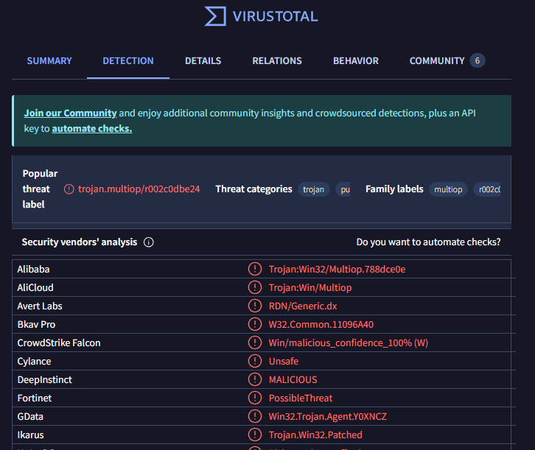
Task: Click the Unsafe detection result
Action: (284, 362)
